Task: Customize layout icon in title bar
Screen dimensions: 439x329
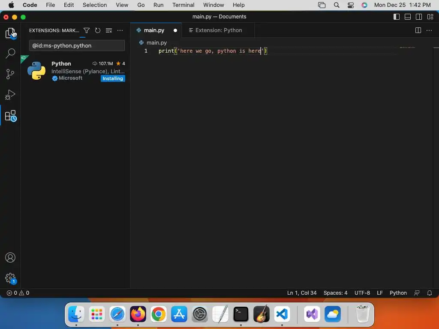Action: [x=430, y=17]
